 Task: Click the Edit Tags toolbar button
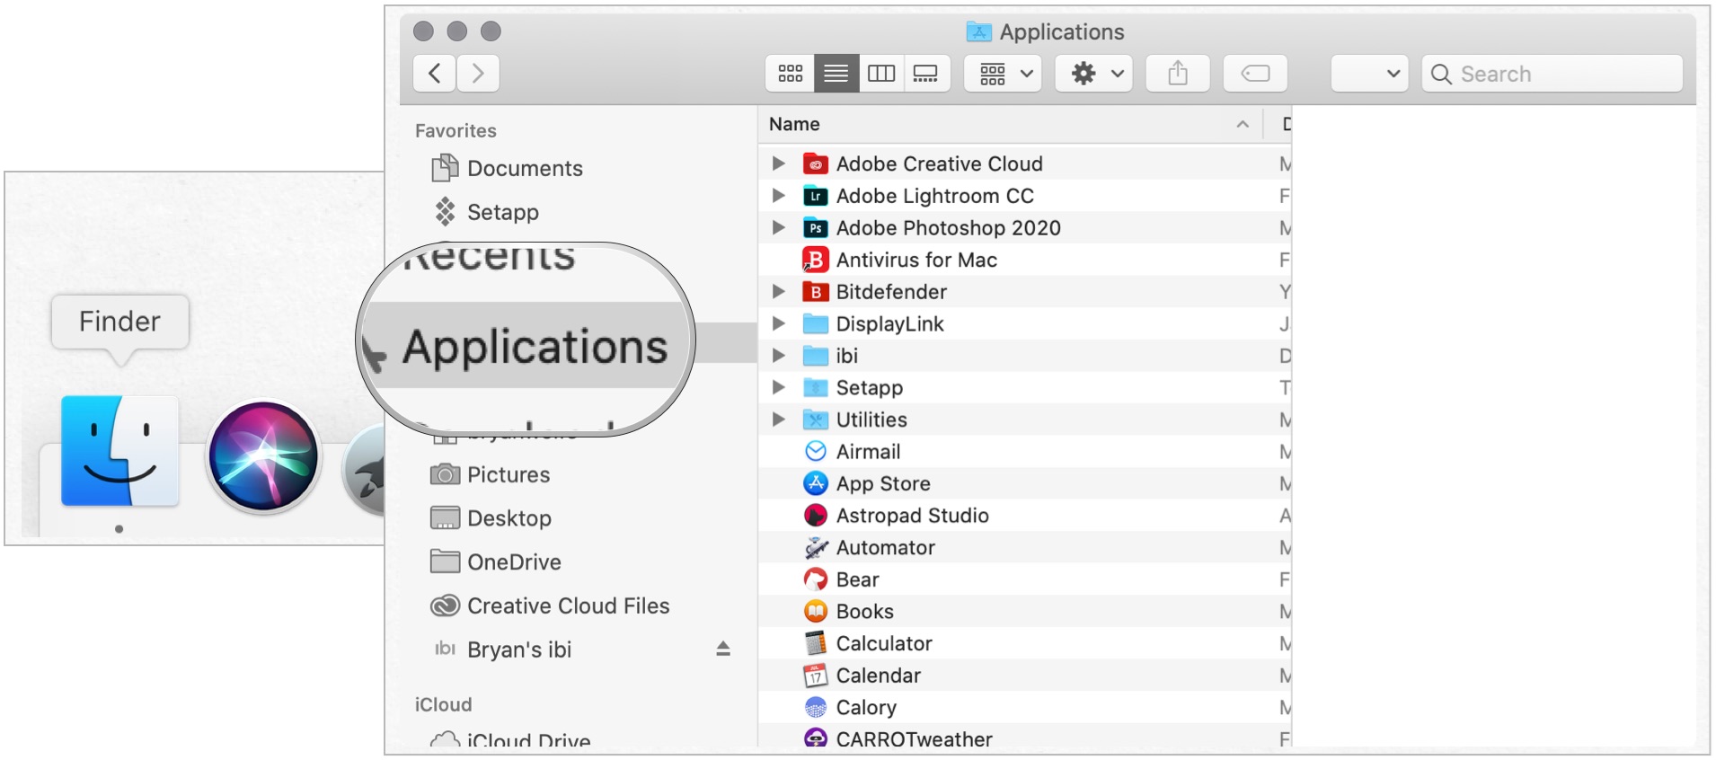click(x=1255, y=73)
